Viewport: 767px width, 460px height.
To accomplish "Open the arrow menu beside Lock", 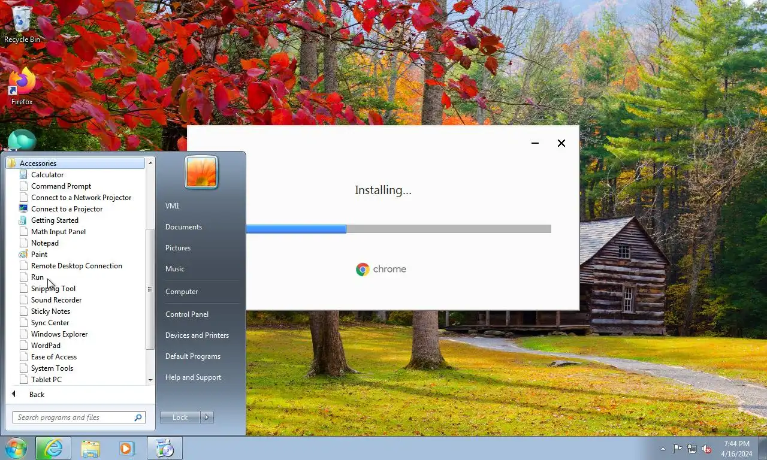I will tap(207, 417).
